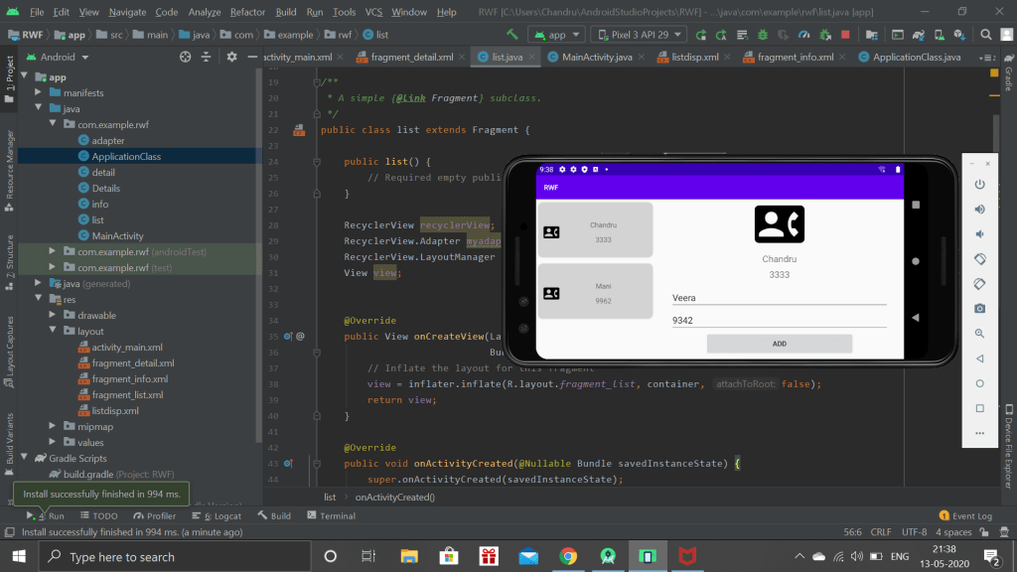Screen dimensions: 1017x572
Task: Toggle the Logcat tool window
Action: pos(216,516)
